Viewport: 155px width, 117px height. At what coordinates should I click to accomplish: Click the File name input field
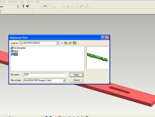coord(45,75)
